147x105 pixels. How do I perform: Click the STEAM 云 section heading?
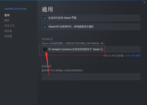[x=47, y=39]
